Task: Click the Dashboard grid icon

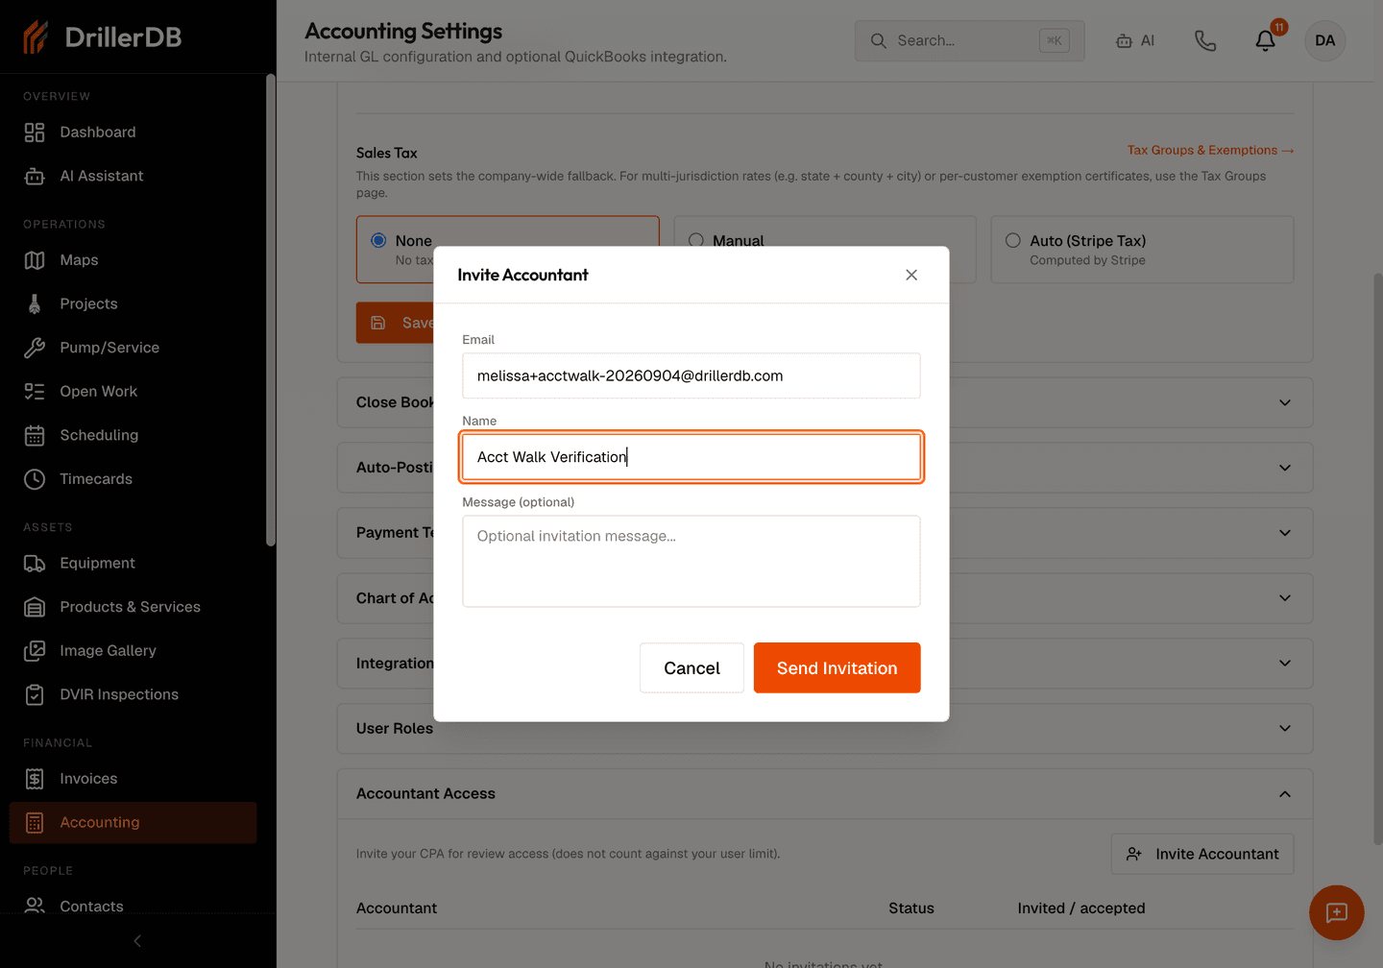Action: [35, 133]
